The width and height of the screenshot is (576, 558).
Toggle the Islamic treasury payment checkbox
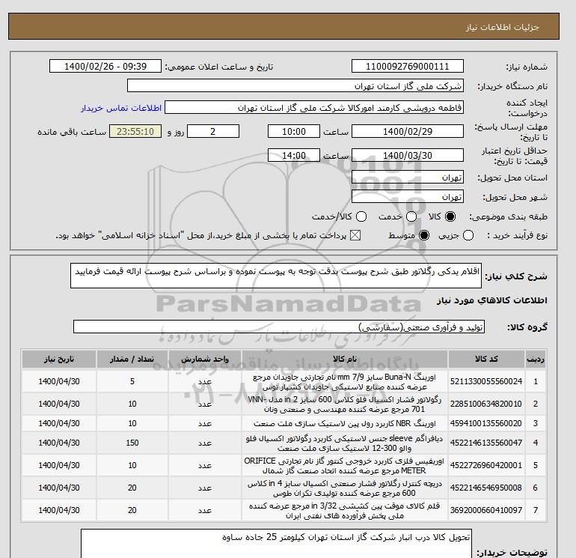[x=355, y=235]
